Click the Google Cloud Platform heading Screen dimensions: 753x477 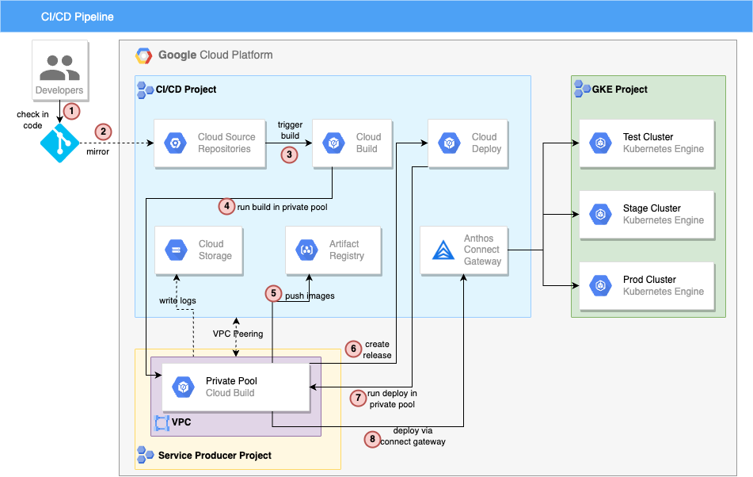[x=215, y=55]
